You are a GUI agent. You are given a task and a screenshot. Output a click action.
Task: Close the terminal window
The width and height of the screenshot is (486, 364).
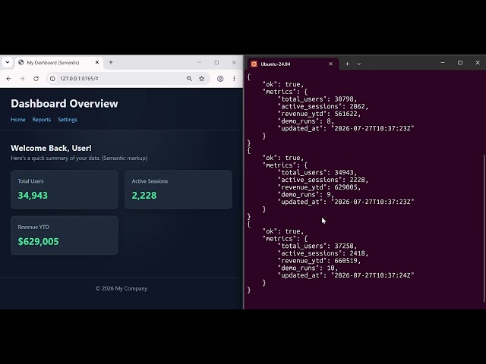[x=478, y=63]
